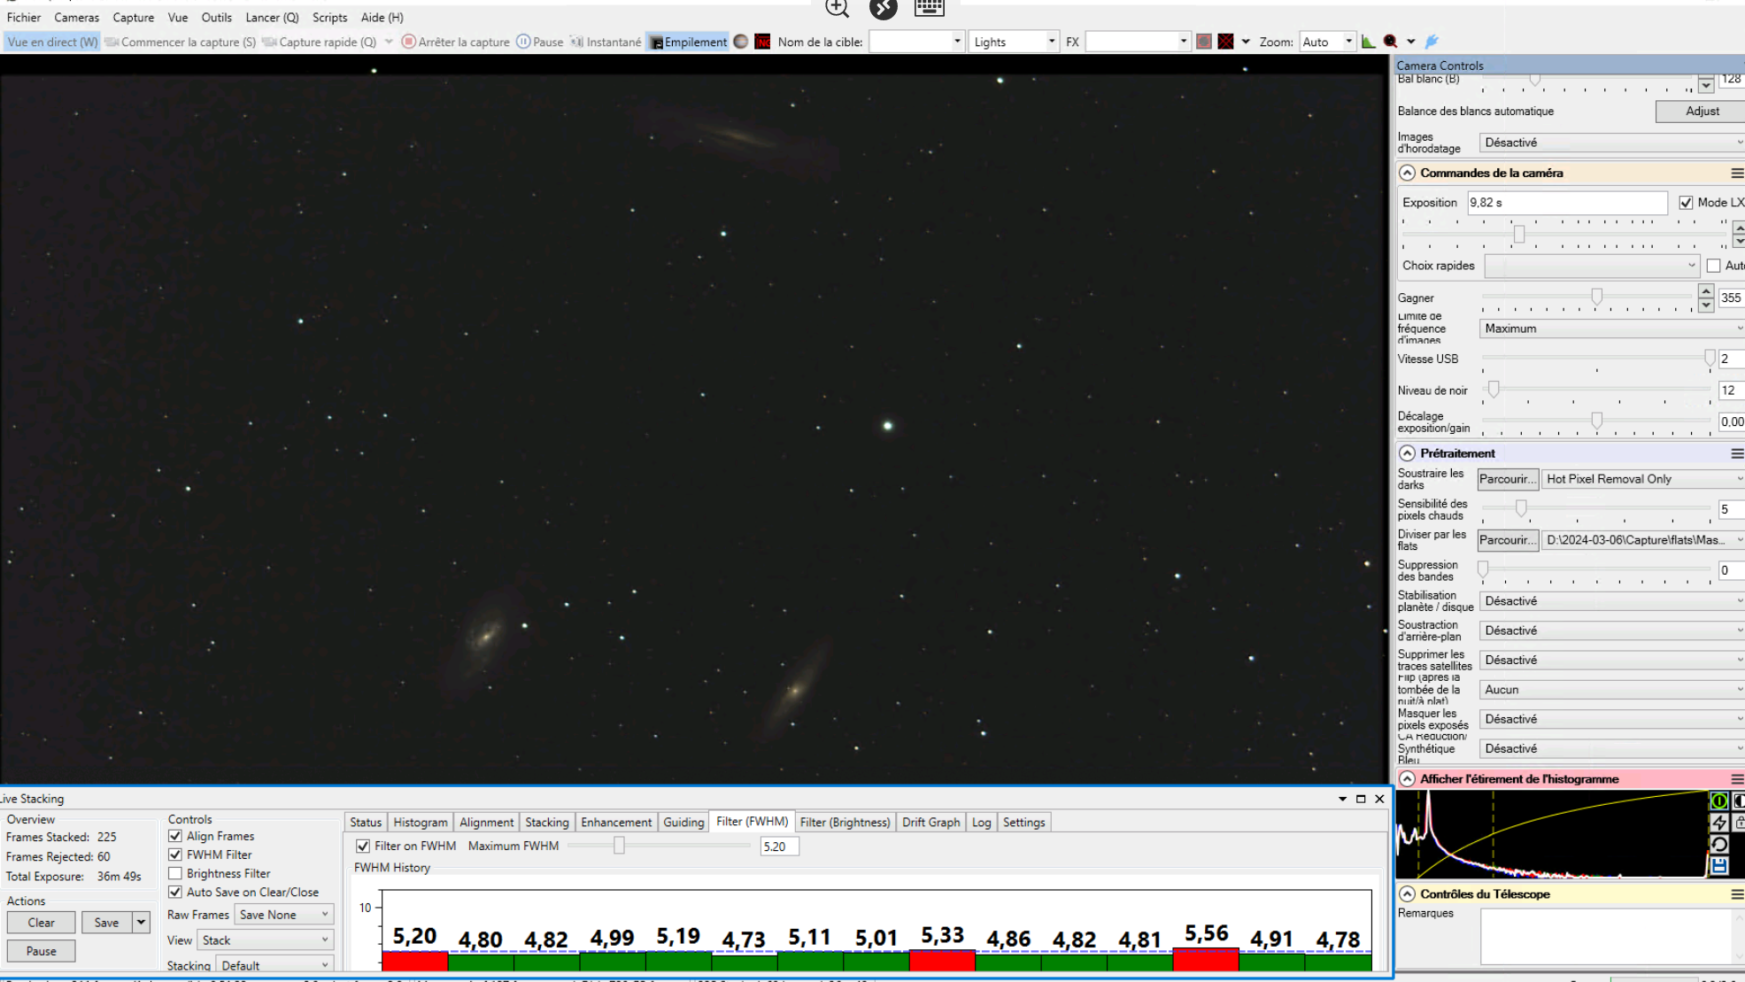Switch to the Drift Graph tab
Viewport: 1745px width, 982px height.
click(x=930, y=823)
